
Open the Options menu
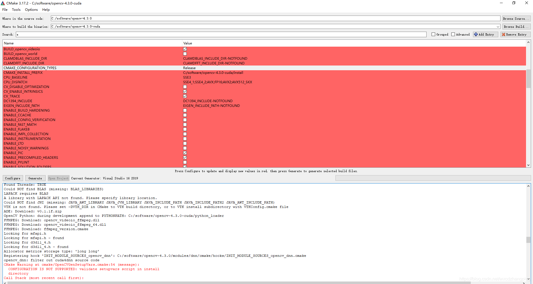click(x=31, y=10)
